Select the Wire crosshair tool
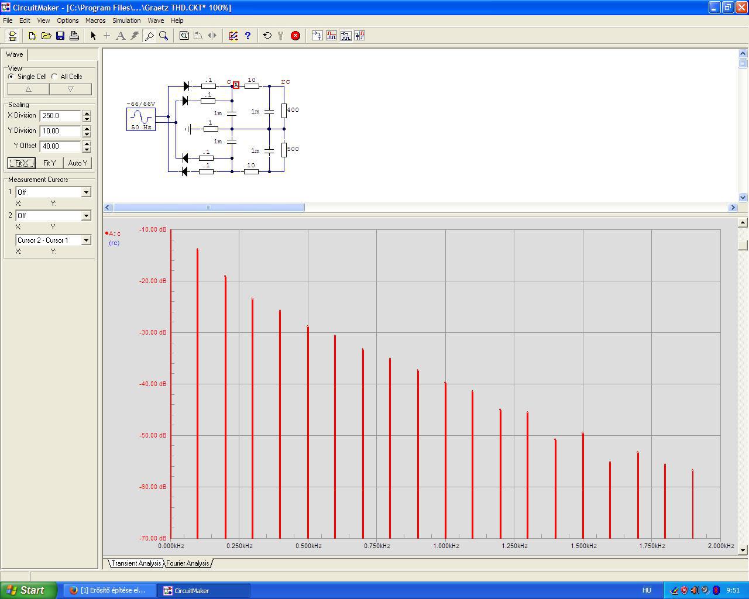749x599 pixels. tap(106, 36)
